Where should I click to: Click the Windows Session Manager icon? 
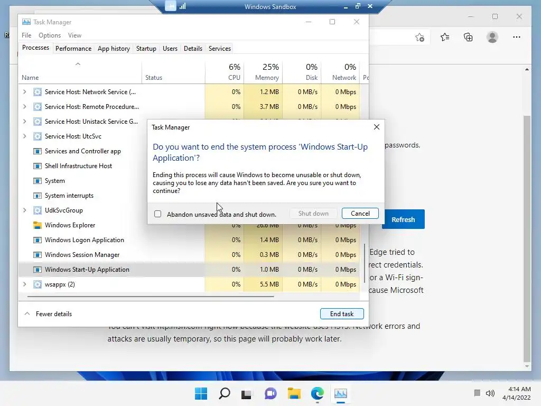click(38, 255)
